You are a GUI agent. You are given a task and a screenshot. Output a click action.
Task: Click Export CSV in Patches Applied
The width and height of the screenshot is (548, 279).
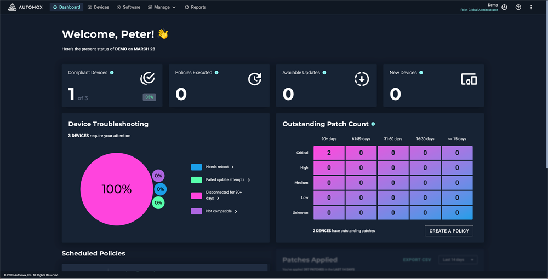tap(417, 260)
